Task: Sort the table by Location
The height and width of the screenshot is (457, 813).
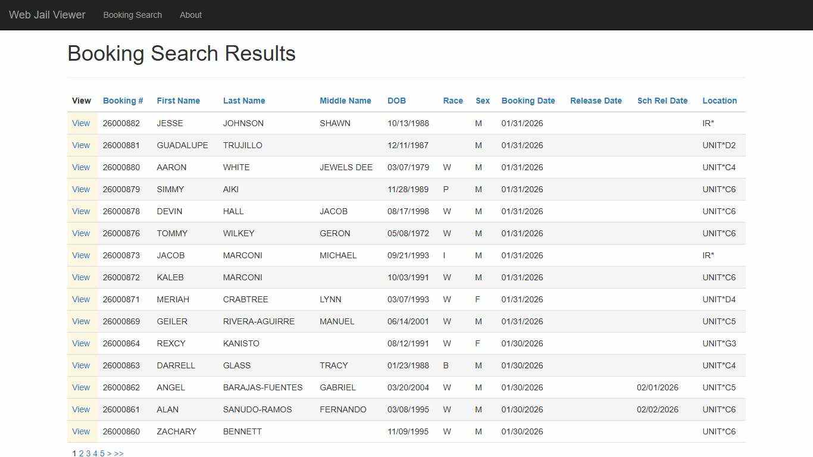Action: point(720,101)
